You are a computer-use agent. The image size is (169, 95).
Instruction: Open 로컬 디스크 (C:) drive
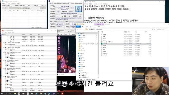[x=83, y=73]
